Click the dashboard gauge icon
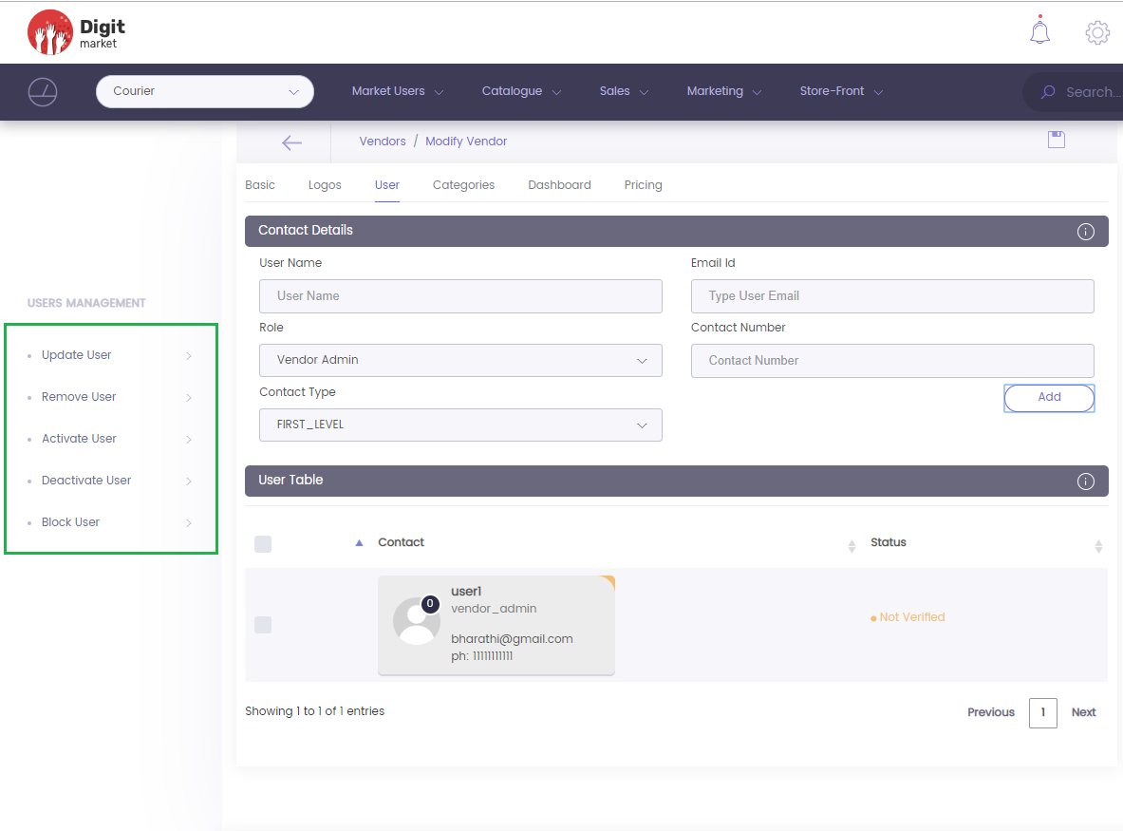 click(x=43, y=92)
